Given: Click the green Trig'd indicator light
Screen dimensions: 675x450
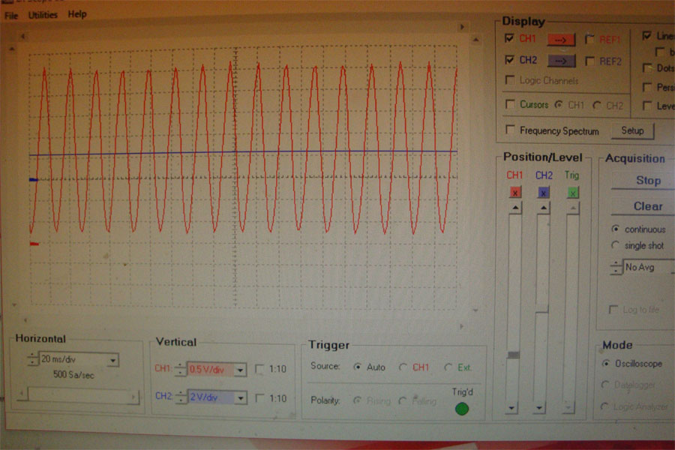Looking at the screenshot, I should point(462,409).
